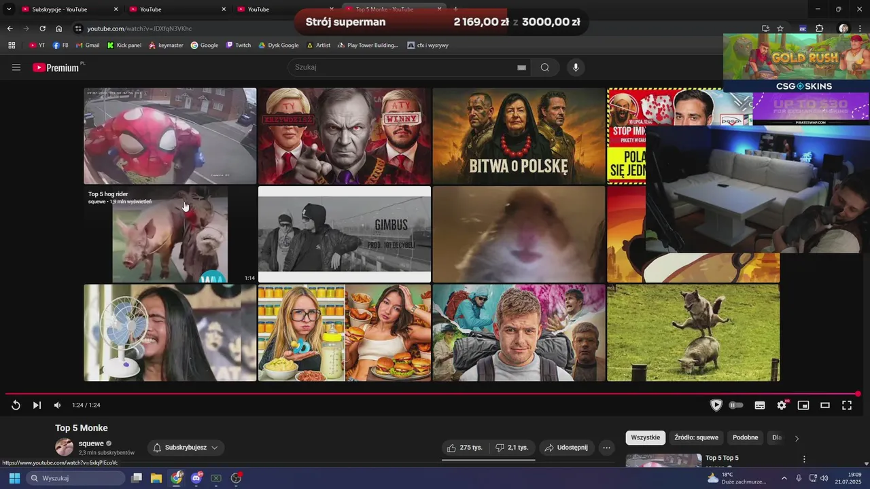
Task: Bookmark this page with the star
Action: [780, 29]
